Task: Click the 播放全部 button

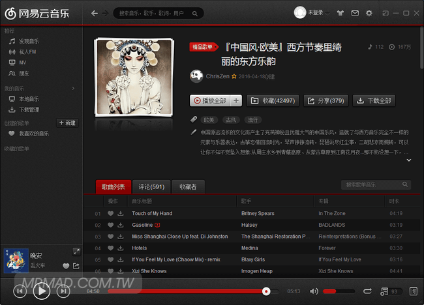Action: coord(209,100)
